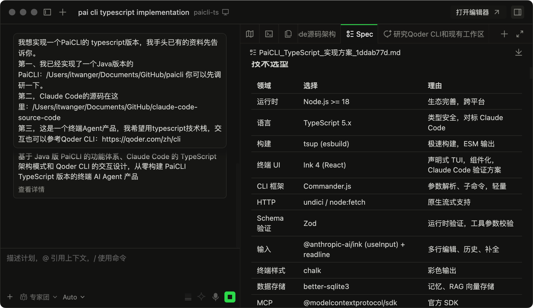Click the 理由 column header
The image size is (533, 308).
435,86
